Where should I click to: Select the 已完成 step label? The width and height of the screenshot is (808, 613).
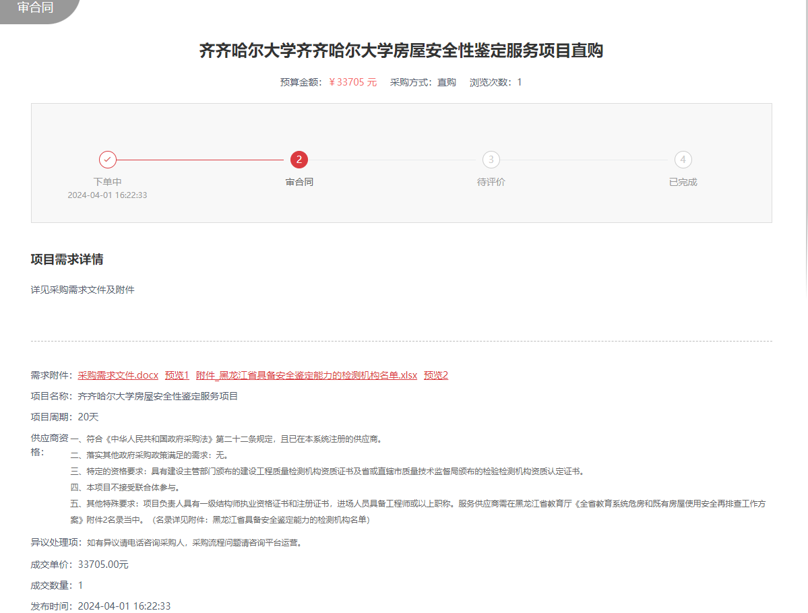pos(683,182)
